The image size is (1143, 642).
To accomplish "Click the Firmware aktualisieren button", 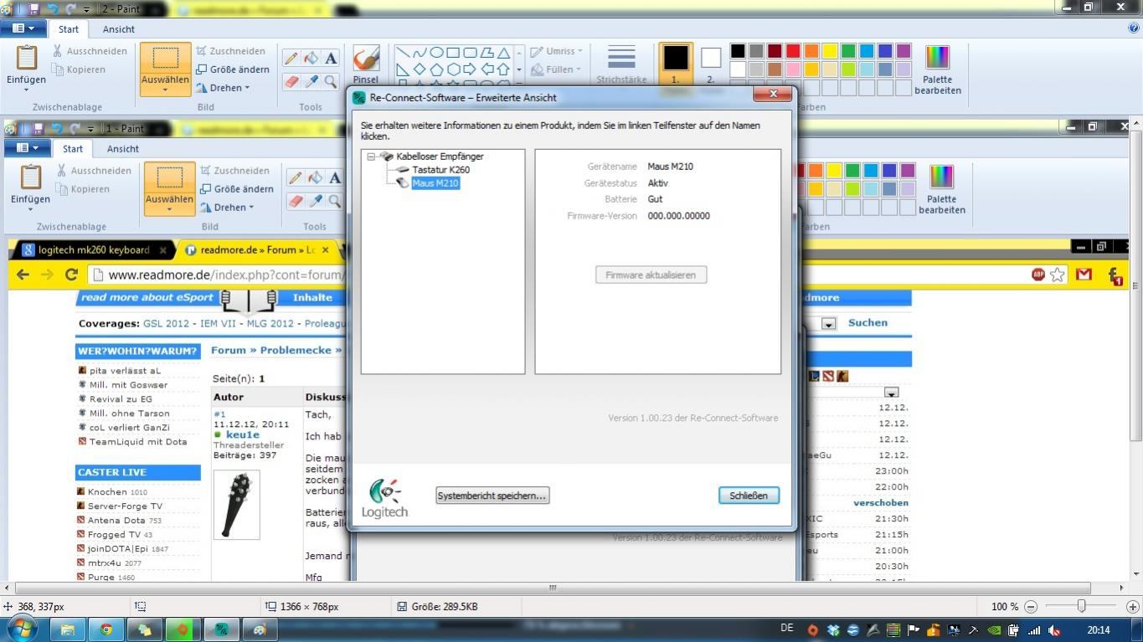I will click(x=651, y=275).
